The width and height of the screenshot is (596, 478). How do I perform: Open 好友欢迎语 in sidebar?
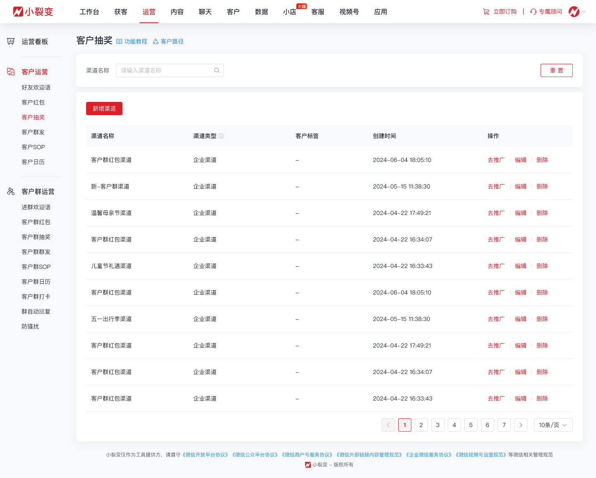(x=36, y=87)
